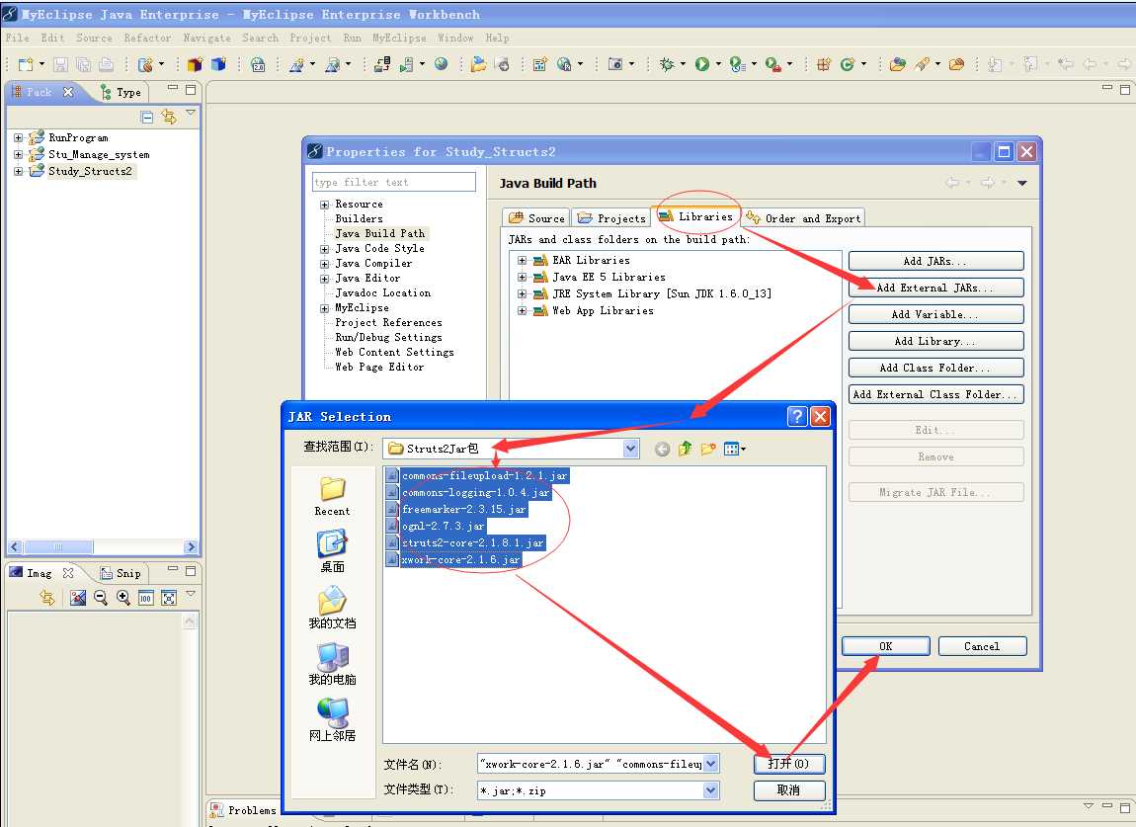Click Zoom Out magnifier in Image panel

click(101, 597)
